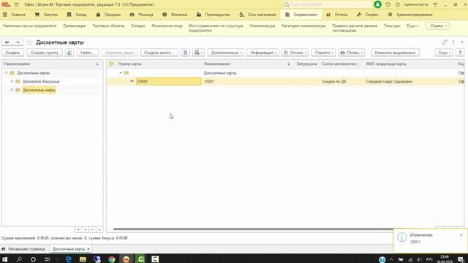Viewport: 468px width, 263px height.
Task: Open the Отчеты toolbar dropdown
Action: pyautogui.click(x=295, y=53)
